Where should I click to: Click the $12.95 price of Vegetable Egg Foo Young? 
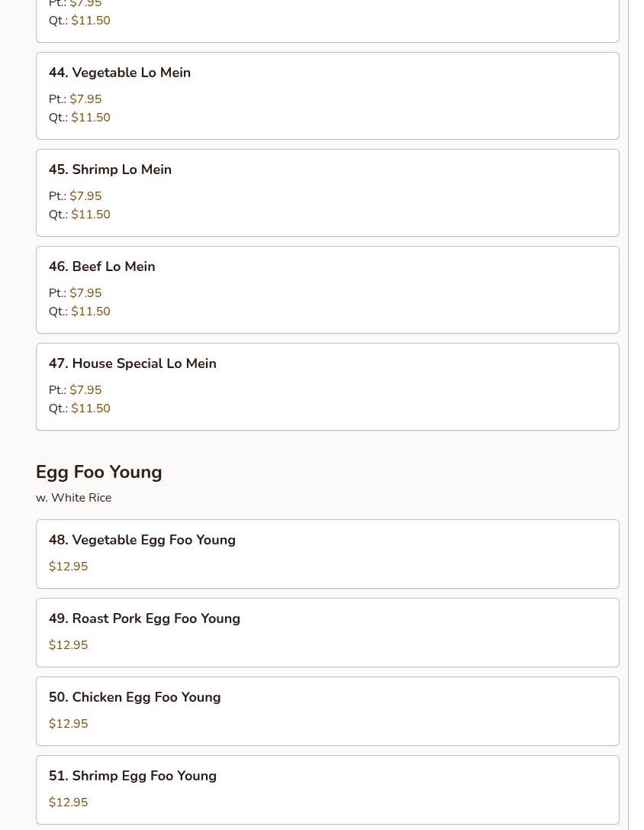coord(68,567)
